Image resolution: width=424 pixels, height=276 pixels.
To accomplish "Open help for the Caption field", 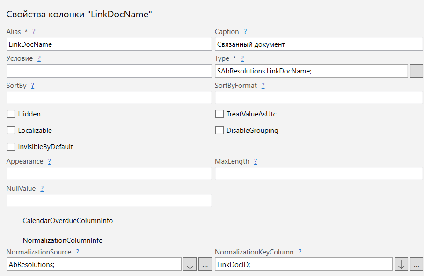I will coord(245,32).
